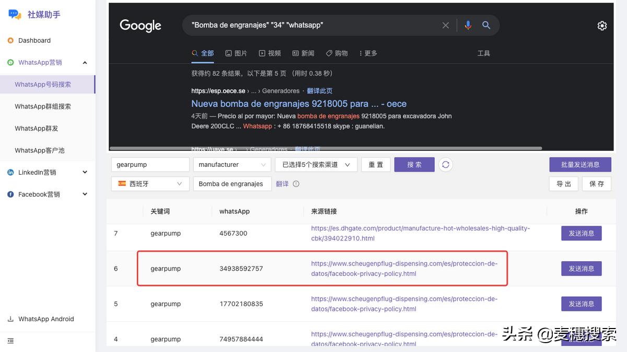Viewport: 627px width, 352px height.
Task: Expand the LinkedIn营销 menu section
Action: pos(85,173)
